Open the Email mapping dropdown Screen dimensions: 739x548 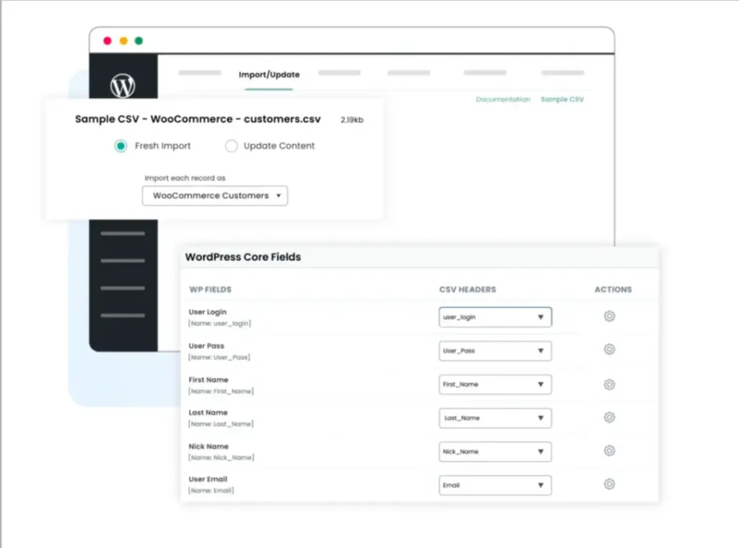coord(494,485)
